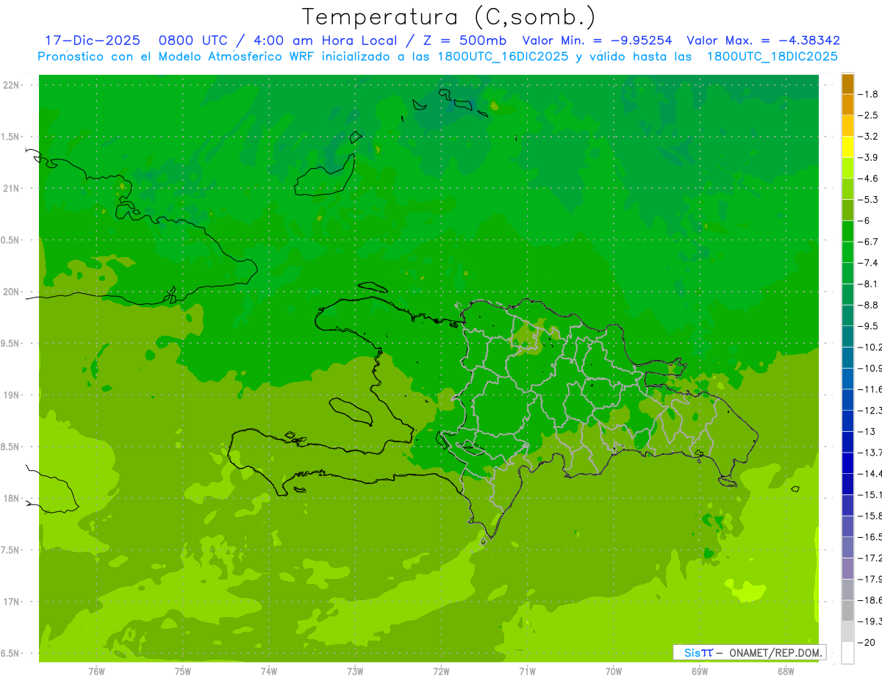Click the date '17-Dic-2025' in header
Viewport: 882px width, 681px height.
(x=93, y=40)
